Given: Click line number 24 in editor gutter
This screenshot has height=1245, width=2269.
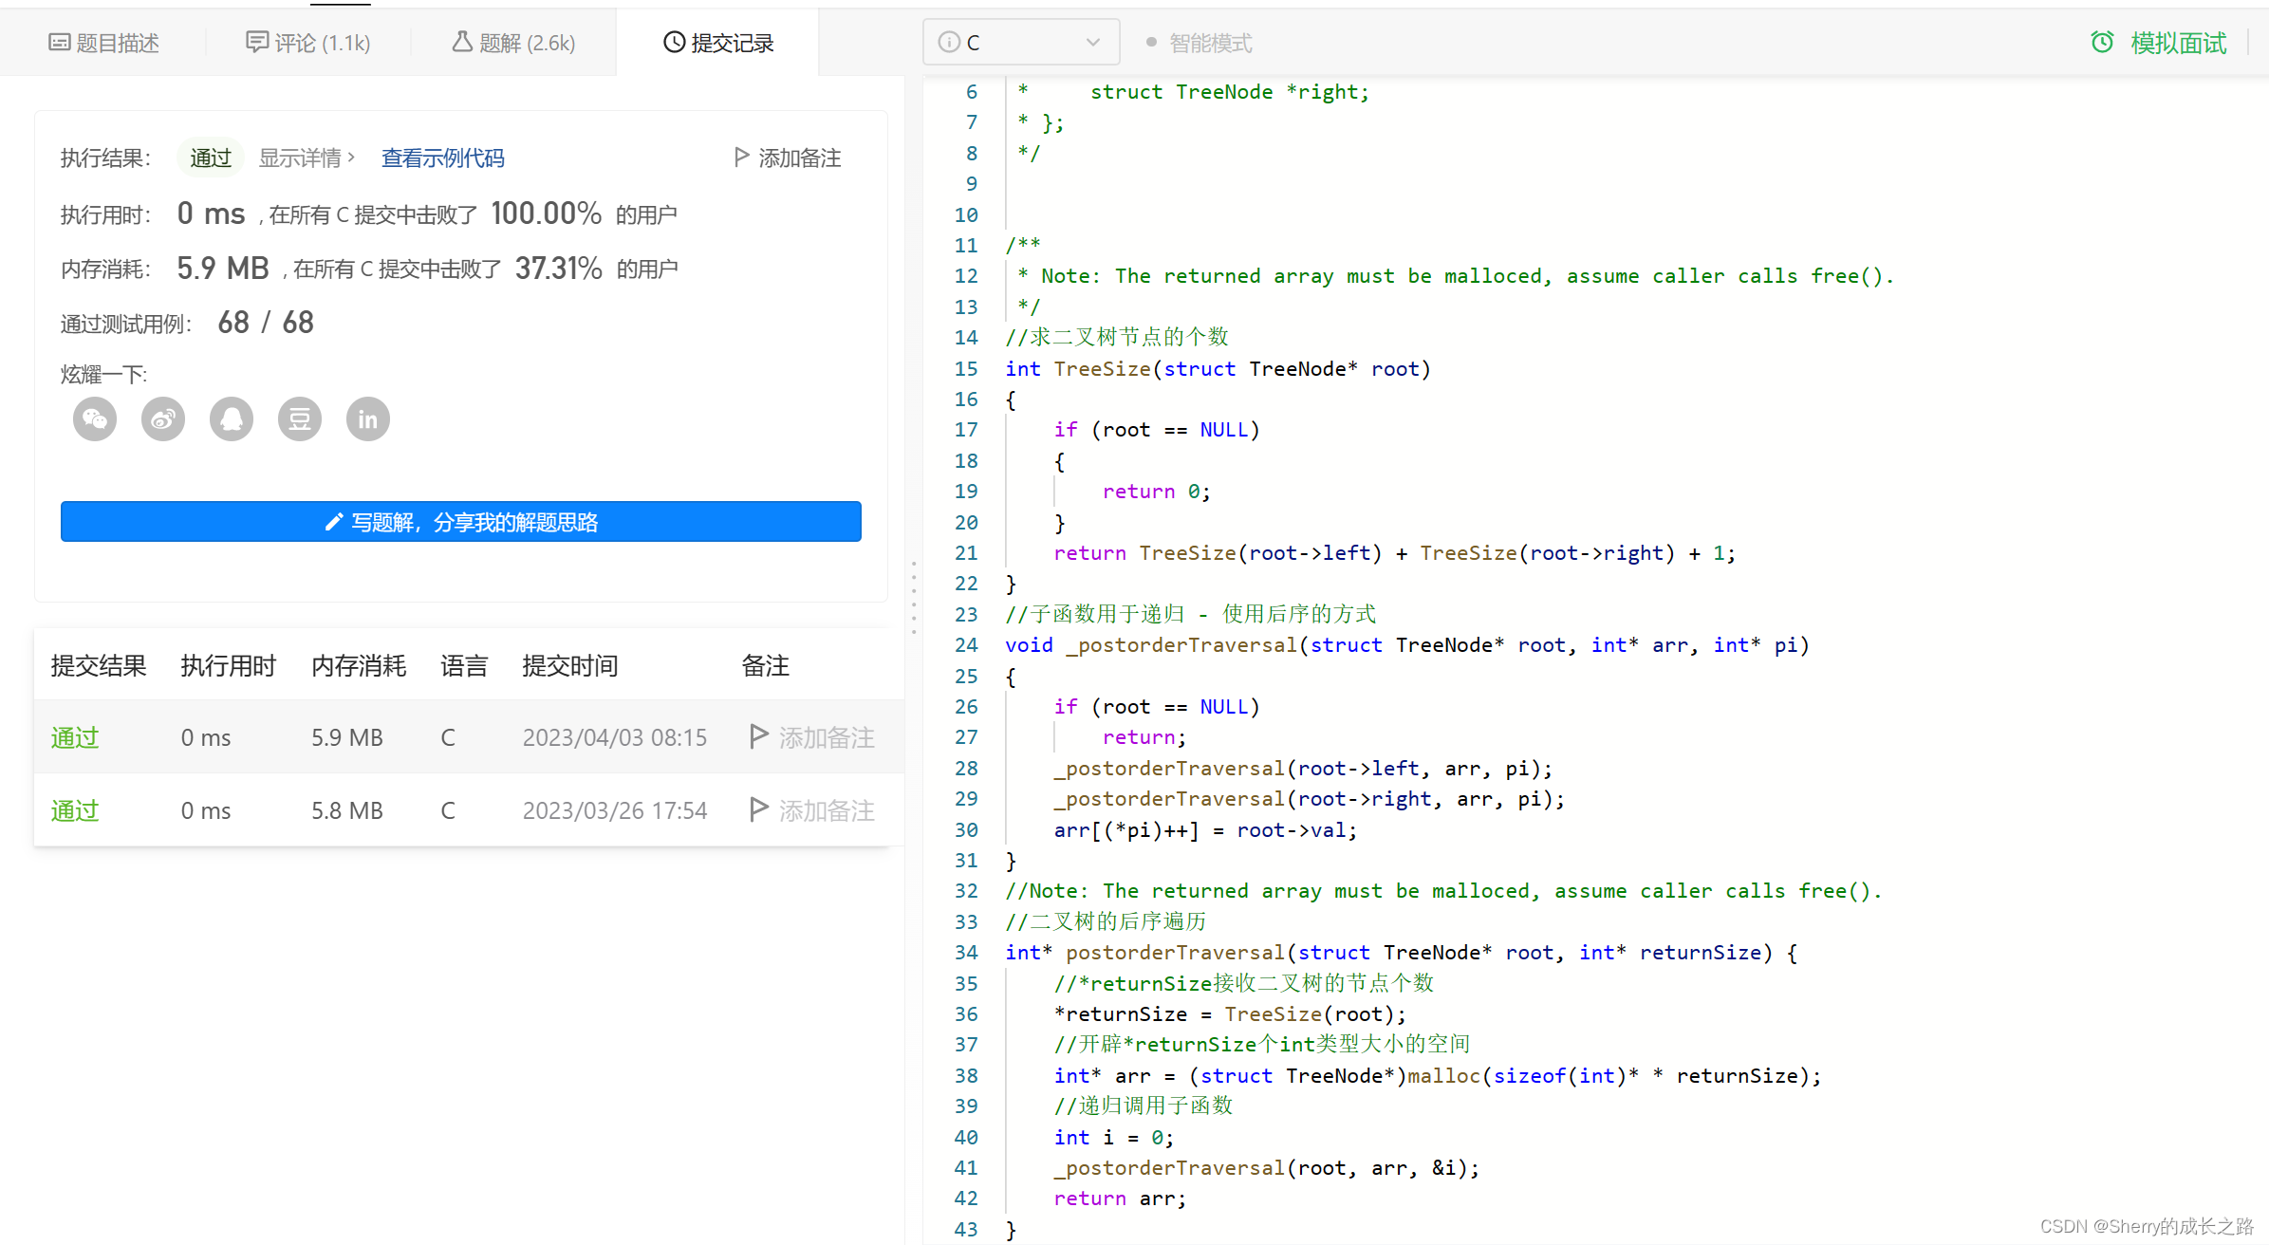Looking at the screenshot, I should point(966,645).
